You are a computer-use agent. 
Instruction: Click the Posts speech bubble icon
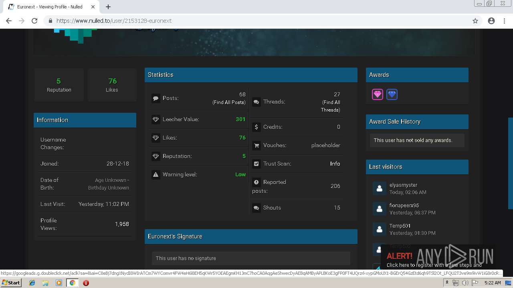tap(156, 98)
